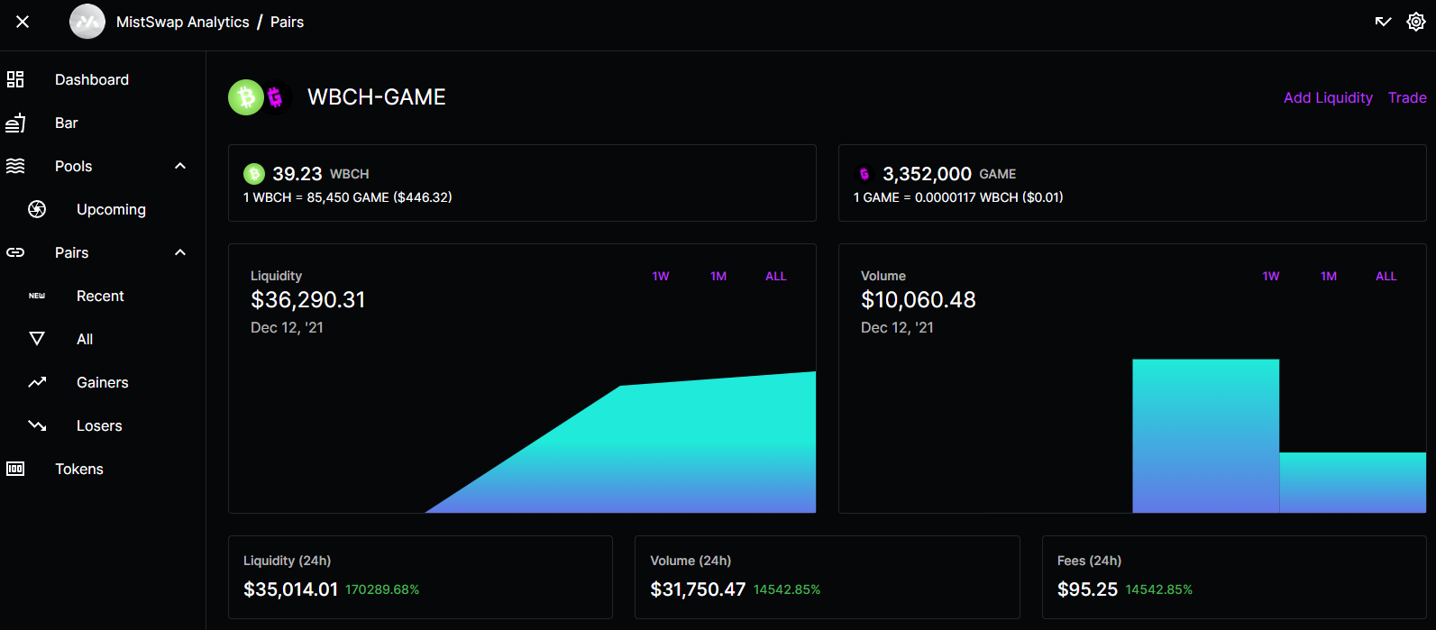Collapse the Pairs section chevron
Screen dimensions: 1436x630
(x=180, y=252)
